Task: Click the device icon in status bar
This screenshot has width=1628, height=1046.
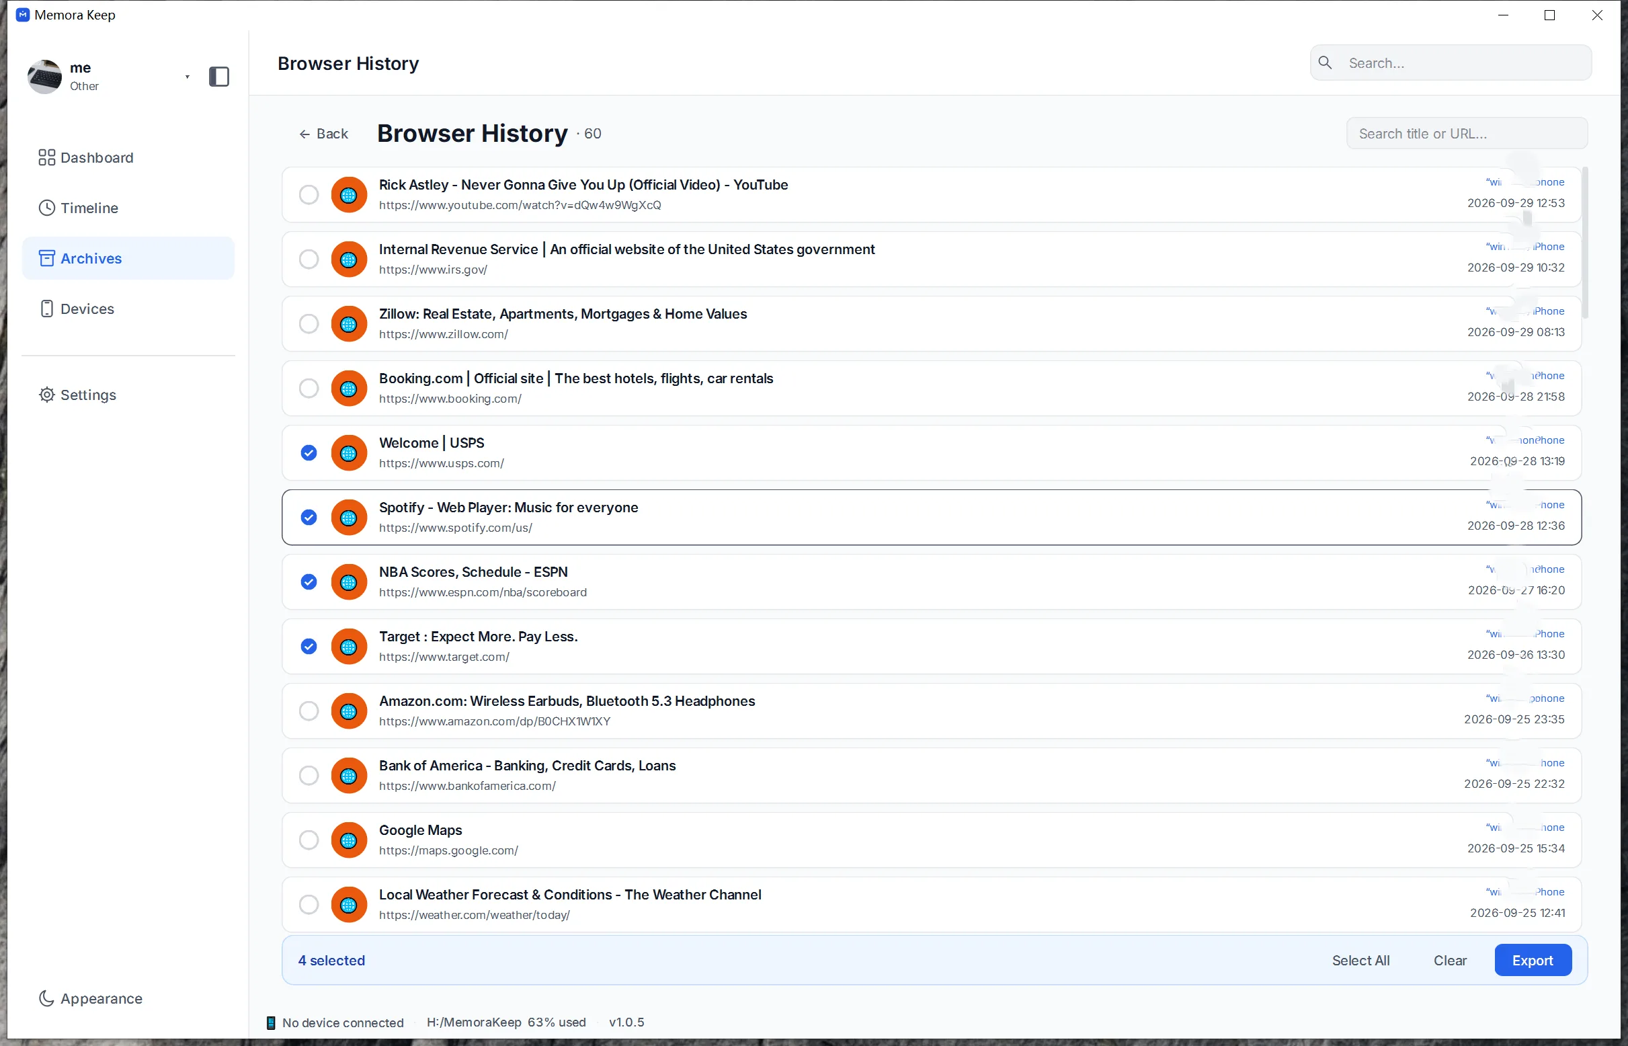Action: point(271,1023)
